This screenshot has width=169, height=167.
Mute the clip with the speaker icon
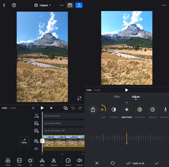[36, 149]
